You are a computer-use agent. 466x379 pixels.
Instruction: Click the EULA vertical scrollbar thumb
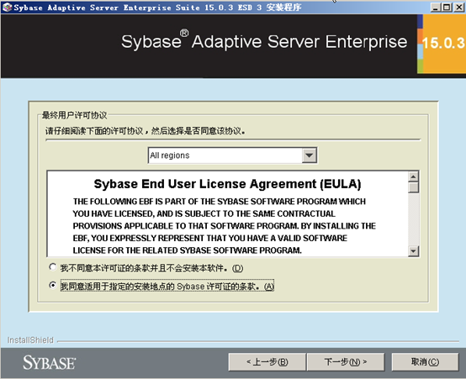[413, 187]
